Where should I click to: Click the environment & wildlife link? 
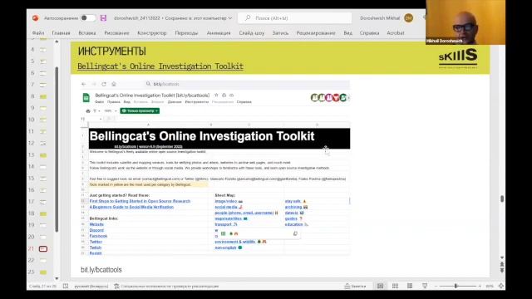coord(234,242)
